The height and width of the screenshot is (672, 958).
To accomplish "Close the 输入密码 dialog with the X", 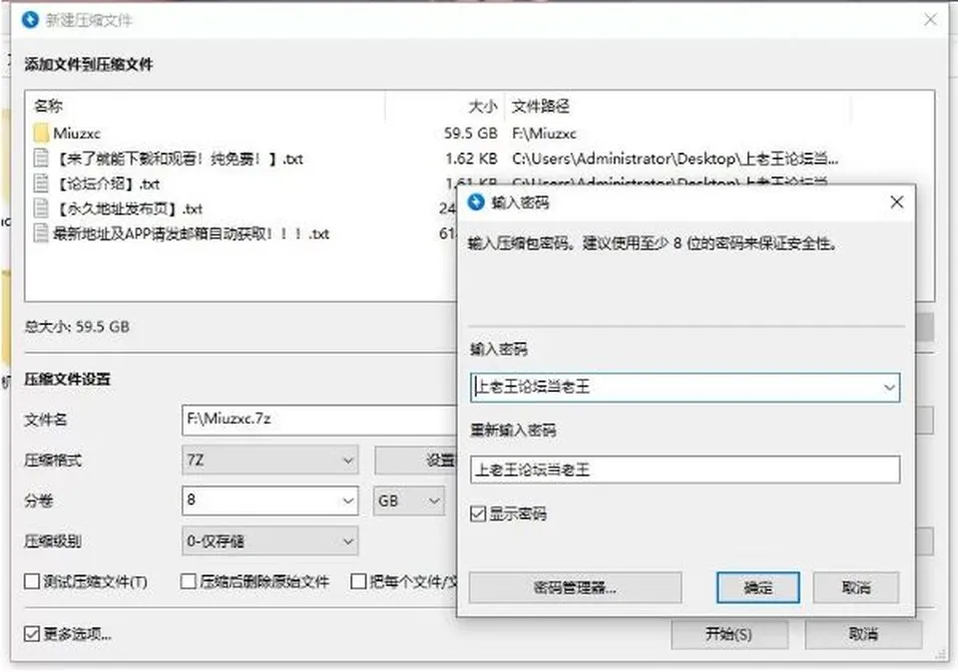I will 896,202.
